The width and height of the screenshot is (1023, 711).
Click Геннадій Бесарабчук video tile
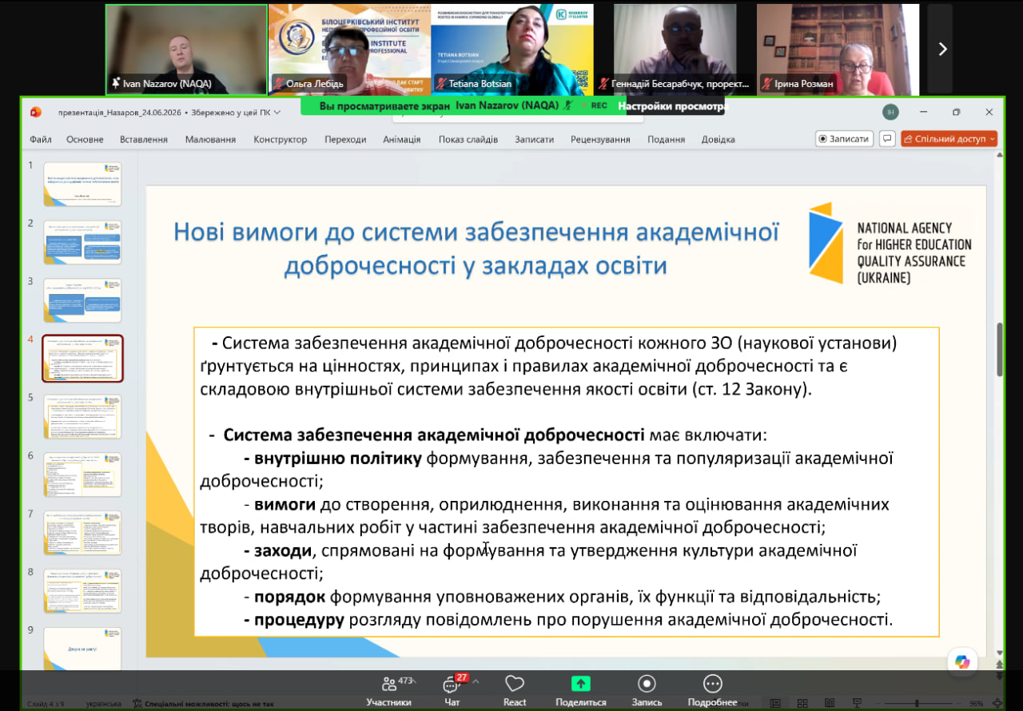click(675, 50)
